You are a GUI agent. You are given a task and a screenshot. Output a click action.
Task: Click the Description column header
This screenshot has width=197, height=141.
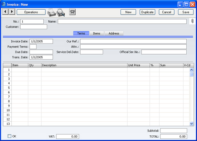(x=84, y=65)
